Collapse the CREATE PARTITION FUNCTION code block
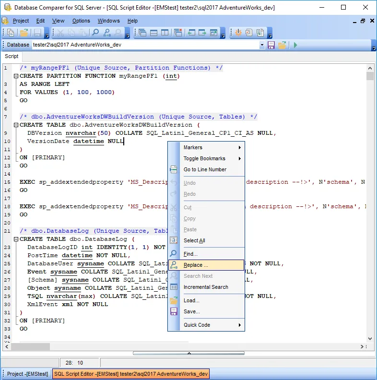The image size is (377, 380). (16, 76)
